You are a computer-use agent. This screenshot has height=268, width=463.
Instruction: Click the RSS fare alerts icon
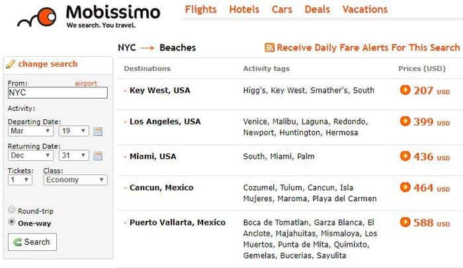269,48
